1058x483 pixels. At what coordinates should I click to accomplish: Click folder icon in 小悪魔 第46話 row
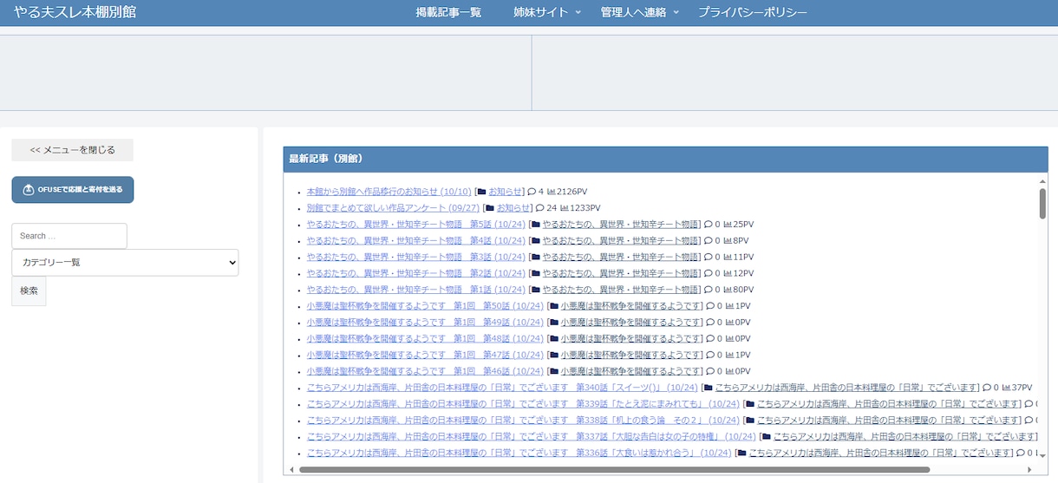point(553,371)
